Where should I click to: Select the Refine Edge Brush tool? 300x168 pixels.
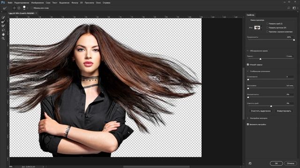click(x=3, y=21)
